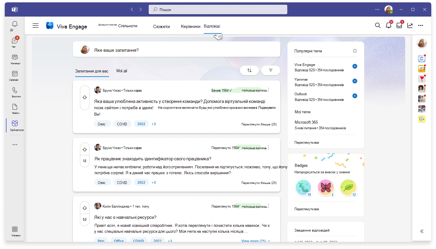Open the Copilot icon in right rail

tap(422, 59)
